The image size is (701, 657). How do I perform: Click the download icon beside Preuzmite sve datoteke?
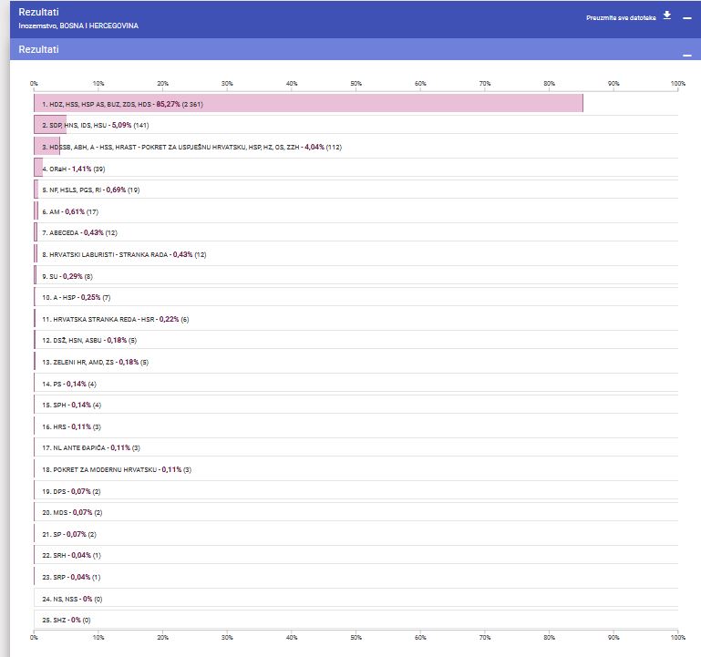[666, 16]
